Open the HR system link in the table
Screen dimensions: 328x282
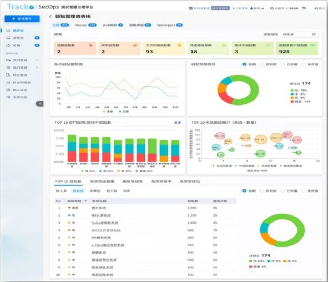(101, 215)
